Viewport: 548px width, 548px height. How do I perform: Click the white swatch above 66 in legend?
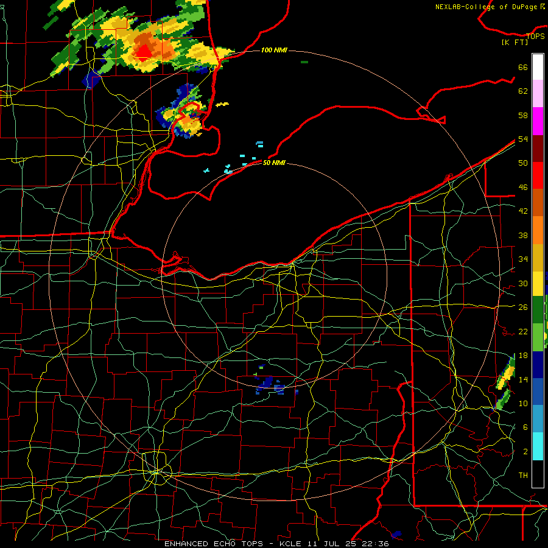[538, 67]
